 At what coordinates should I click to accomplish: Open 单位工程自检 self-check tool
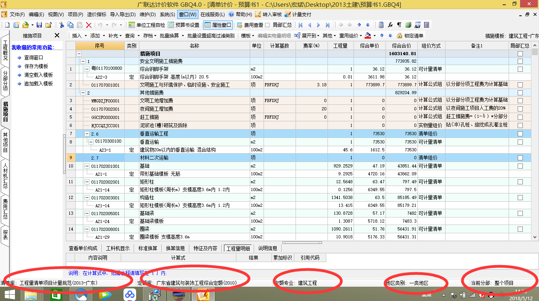(147, 25)
